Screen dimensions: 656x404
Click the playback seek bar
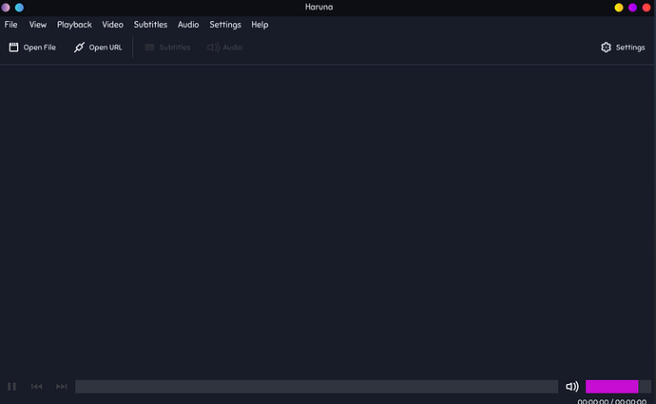click(316, 387)
